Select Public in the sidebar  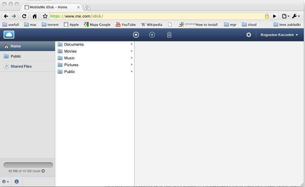(28, 56)
